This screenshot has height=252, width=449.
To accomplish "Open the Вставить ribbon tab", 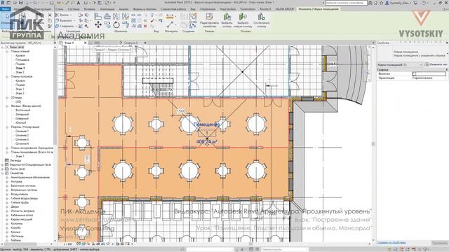I will pyautogui.click(x=90, y=9).
